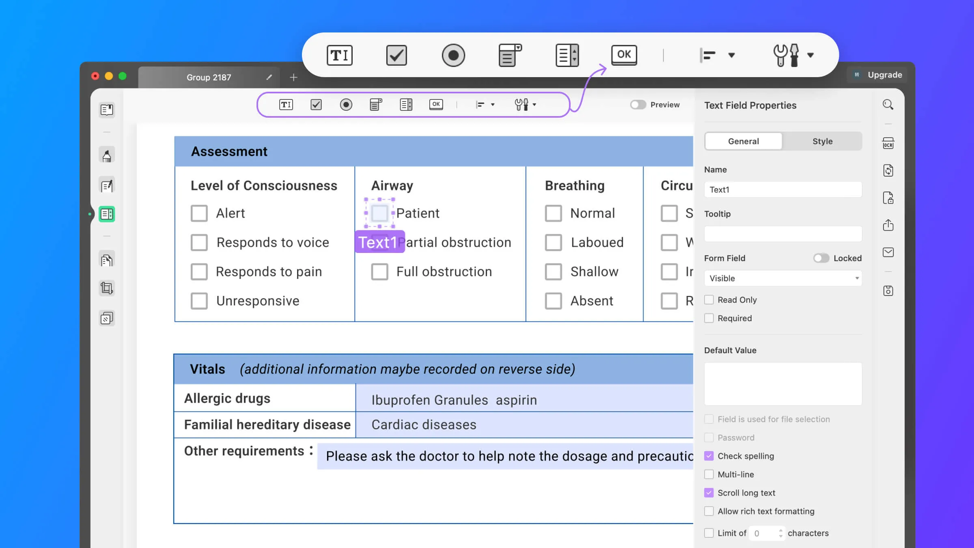Viewport: 974px width, 548px height.
Task: Click the add new tab button
Action: pyautogui.click(x=294, y=77)
